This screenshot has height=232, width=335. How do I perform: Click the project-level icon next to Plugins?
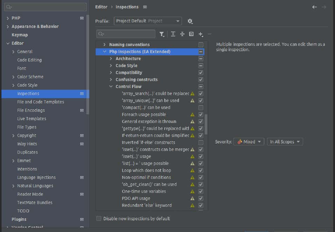pos(82,219)
